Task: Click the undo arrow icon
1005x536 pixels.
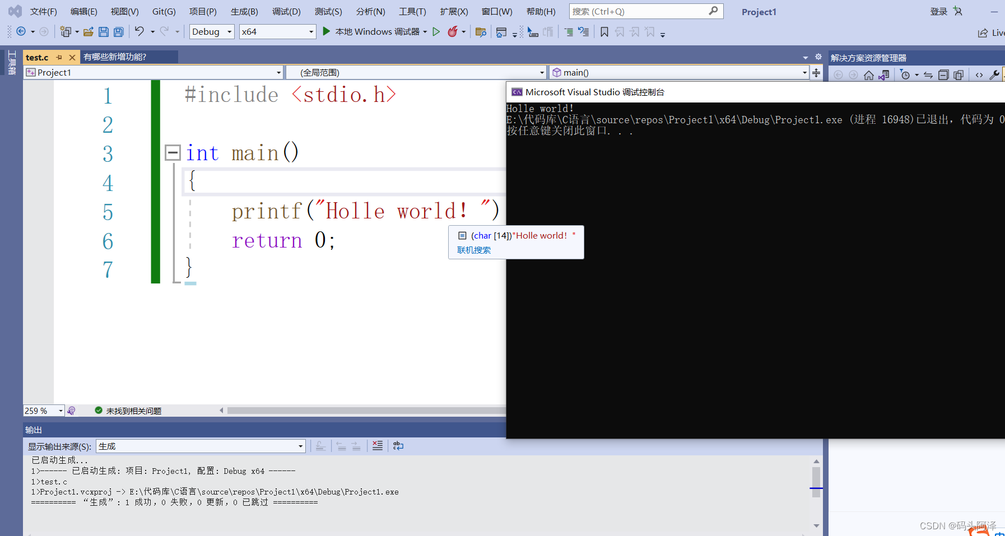Action: click(139, 31)
